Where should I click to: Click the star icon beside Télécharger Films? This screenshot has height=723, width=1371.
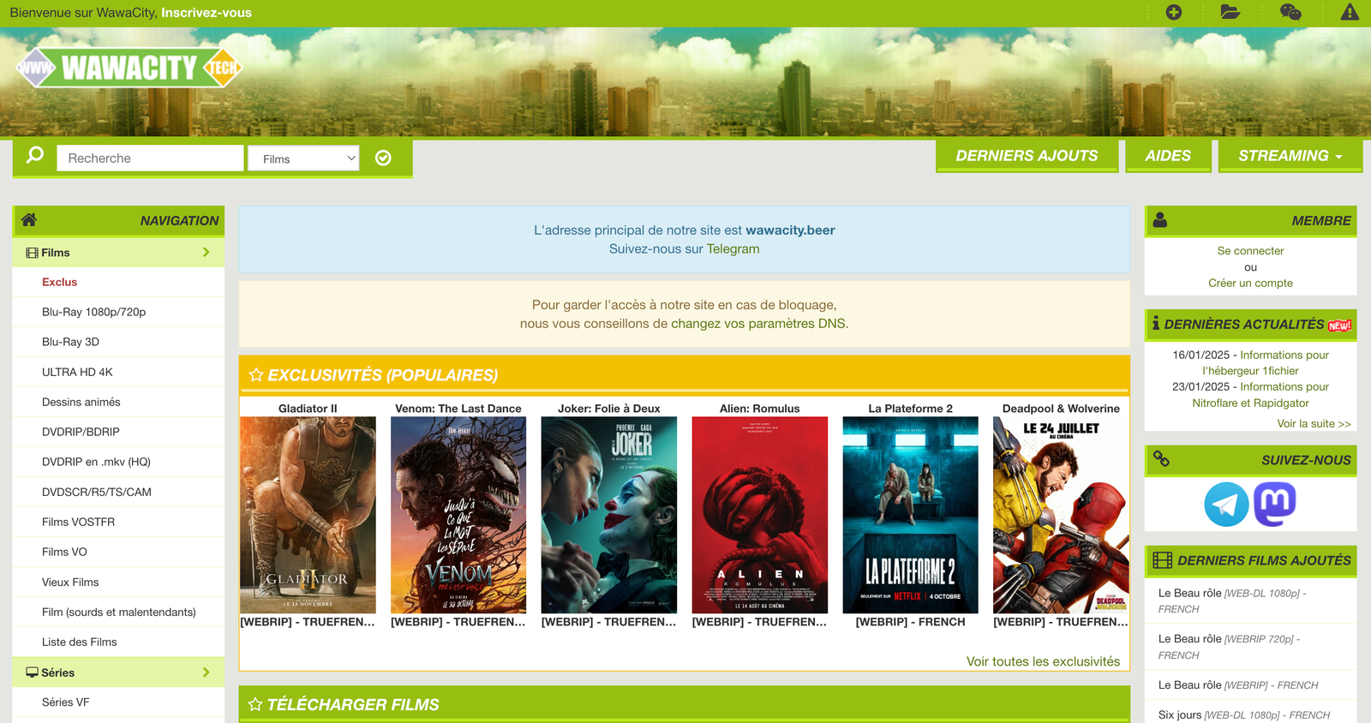[255, 704]
